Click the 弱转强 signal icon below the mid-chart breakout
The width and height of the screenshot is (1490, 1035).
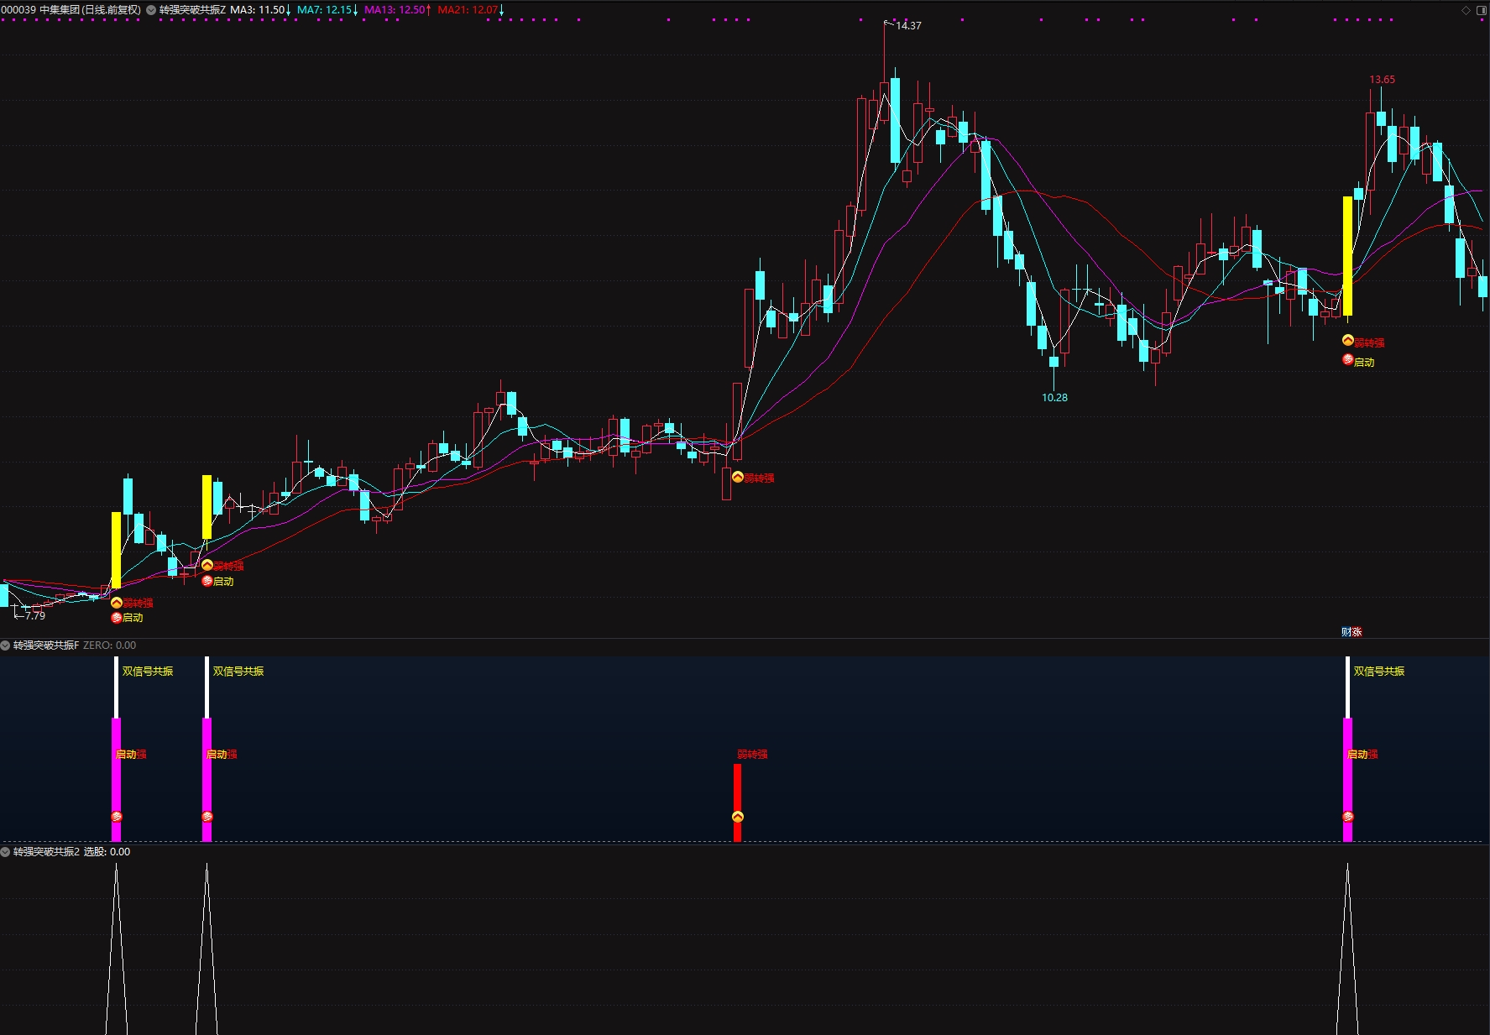[738, 478]
